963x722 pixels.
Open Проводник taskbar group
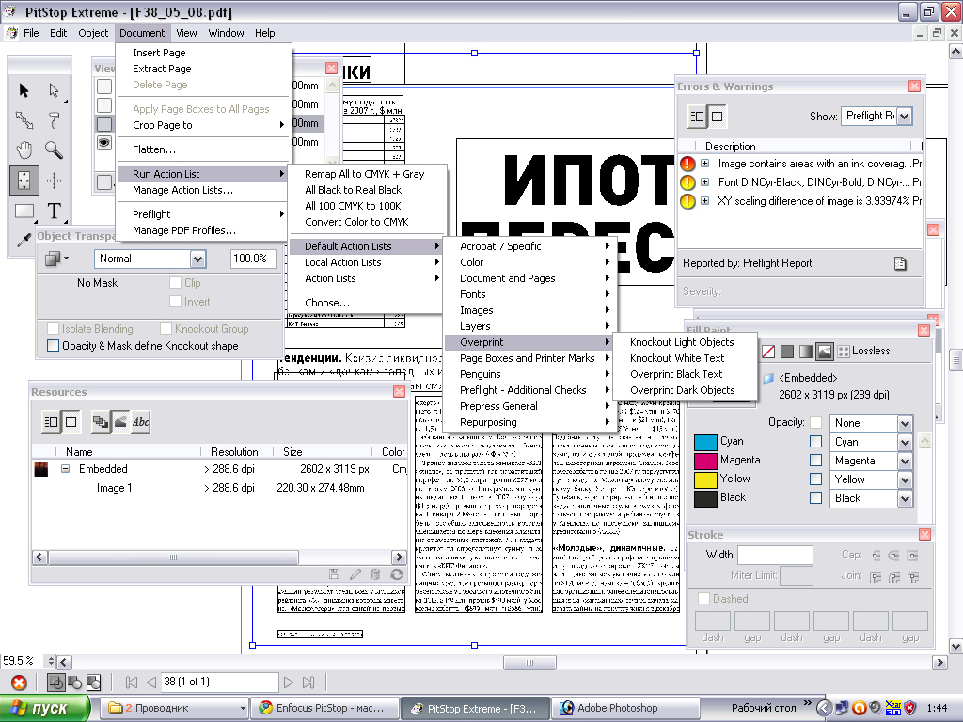click(x=174, y=708)
